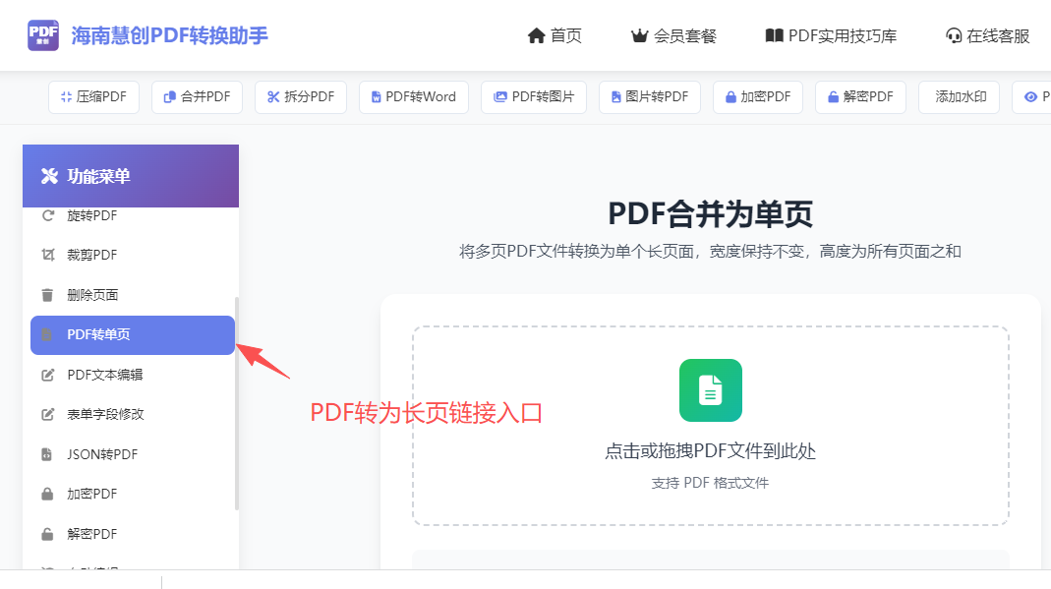
Task: Click 点击或拖拽PDF文件到此处 upload area text
Action: coord(711,451)
